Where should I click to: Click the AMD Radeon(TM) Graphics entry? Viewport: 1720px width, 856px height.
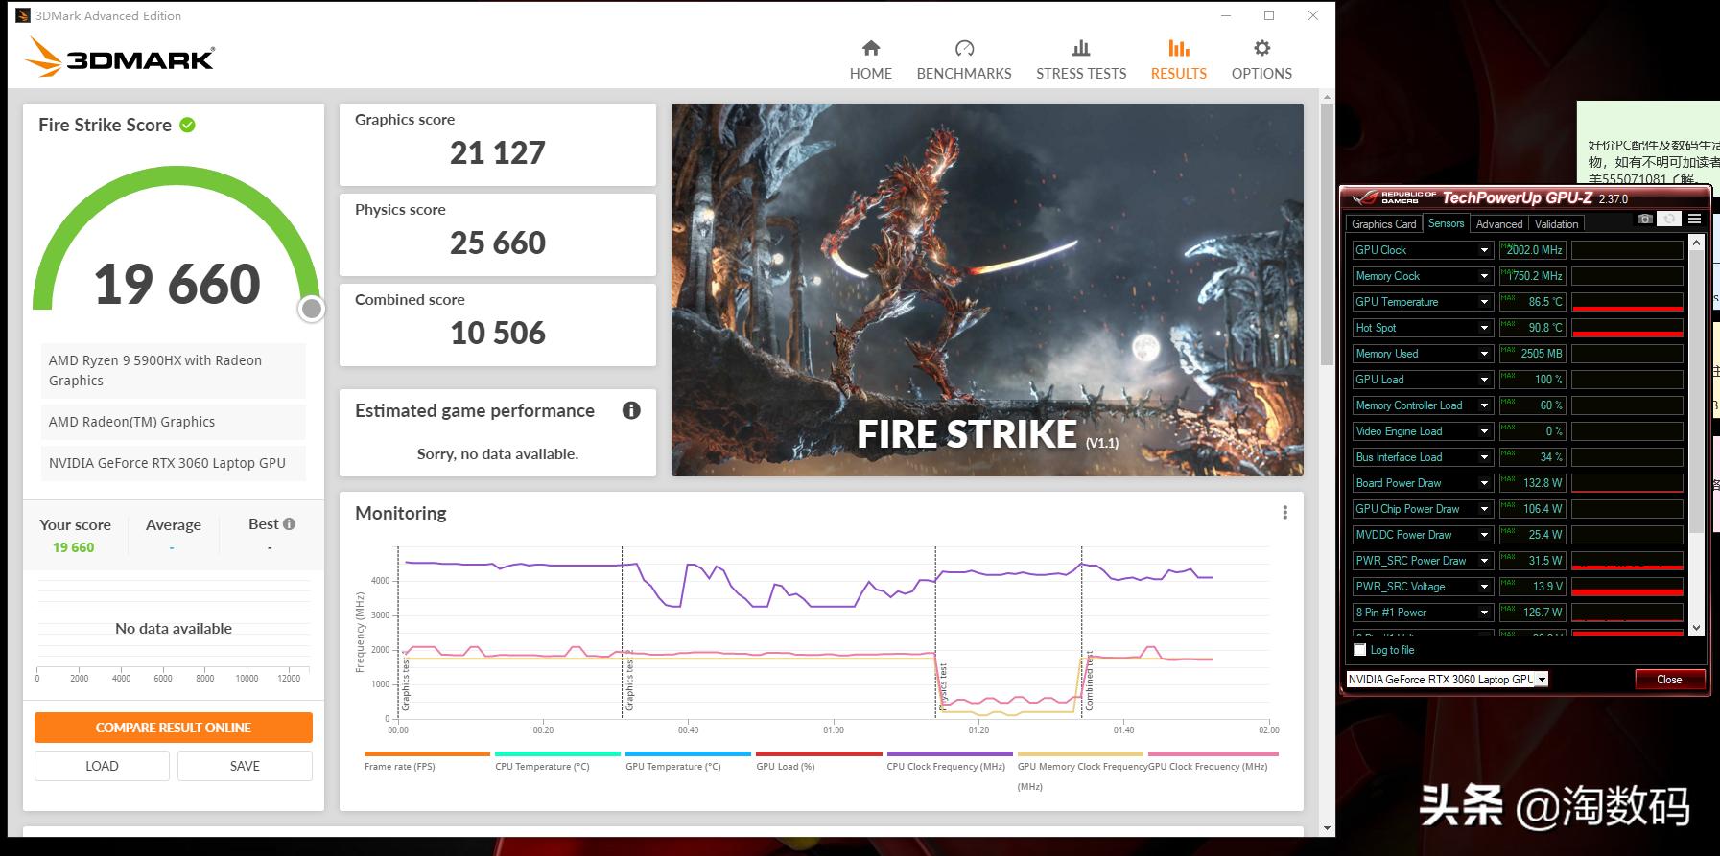click(174, 422)
